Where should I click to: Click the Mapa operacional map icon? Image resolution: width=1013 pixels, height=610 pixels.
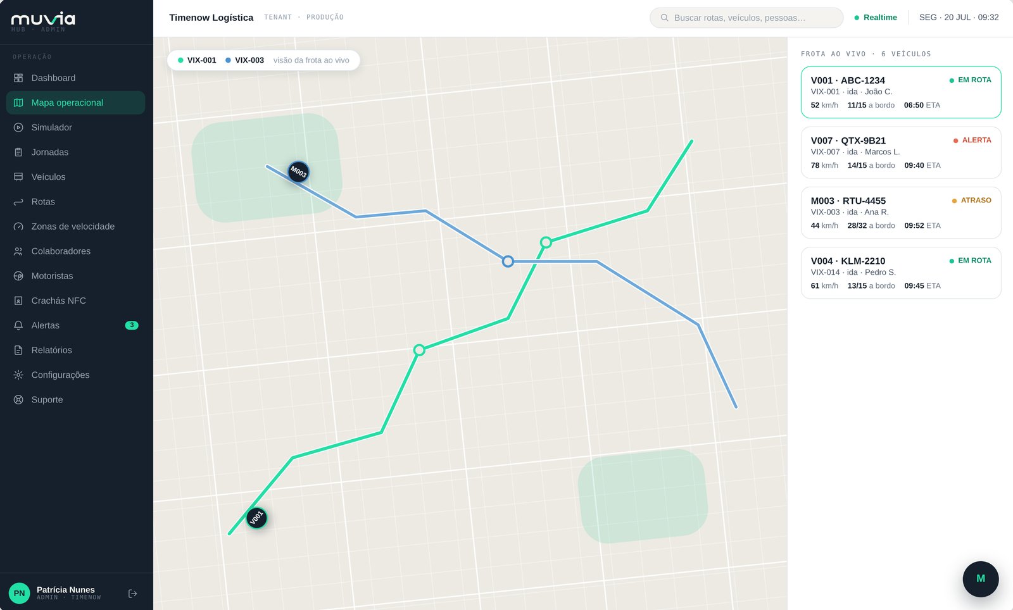18,103
